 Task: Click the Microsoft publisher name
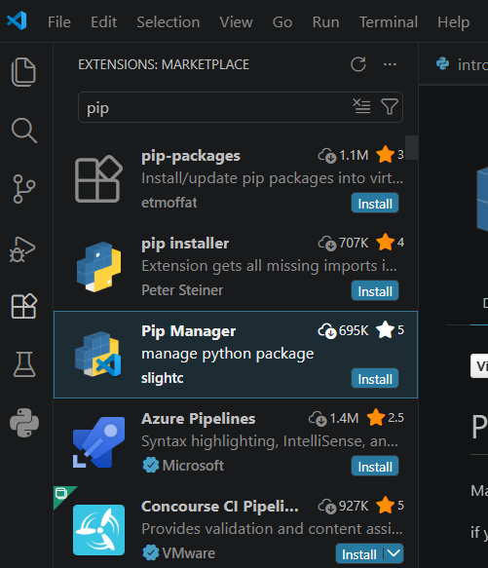[x=193, y=466]
